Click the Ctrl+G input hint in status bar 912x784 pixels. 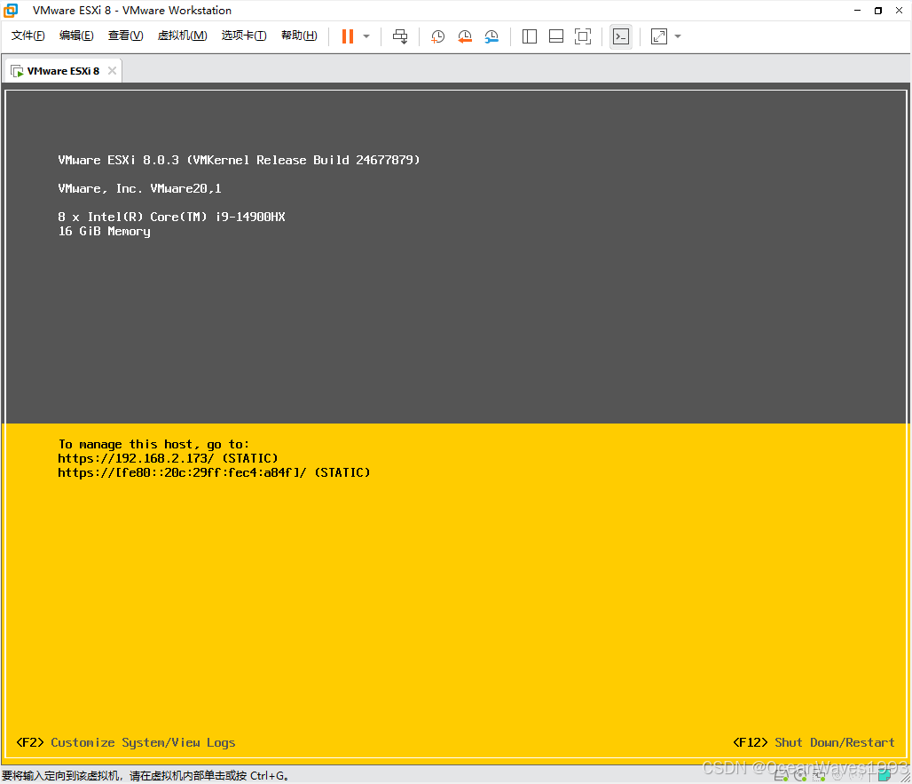[145, 776]
